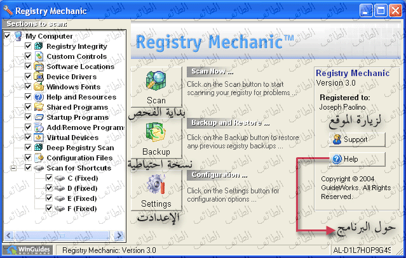This screenshot has width=406, height=258.
Task: Select the Windows Fonts label
Action: pyautogui.click(x=73, y=87)
